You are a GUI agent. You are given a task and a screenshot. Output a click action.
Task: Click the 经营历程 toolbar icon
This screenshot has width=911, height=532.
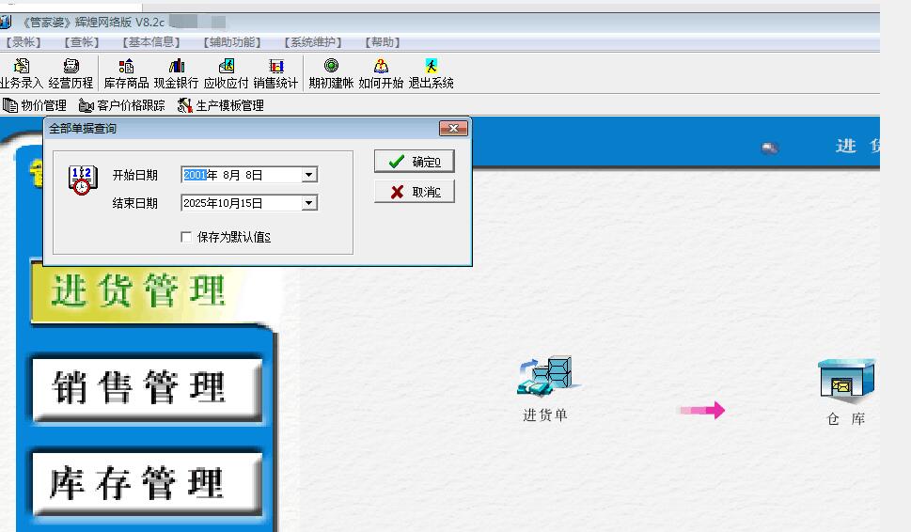click(x=71, y=67)
